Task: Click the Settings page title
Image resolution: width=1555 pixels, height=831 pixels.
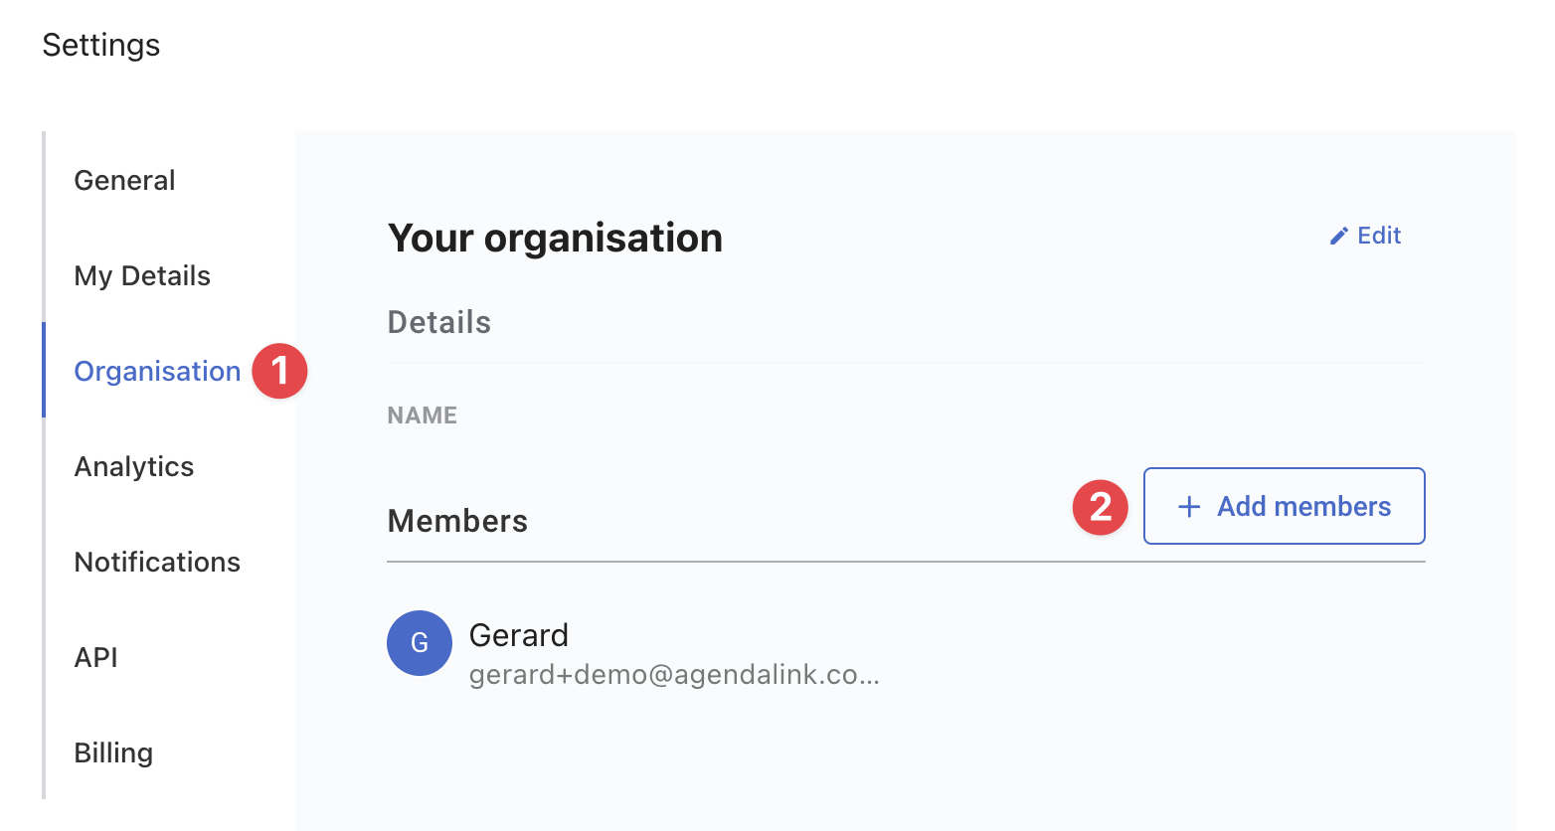Action: point(100,45)
